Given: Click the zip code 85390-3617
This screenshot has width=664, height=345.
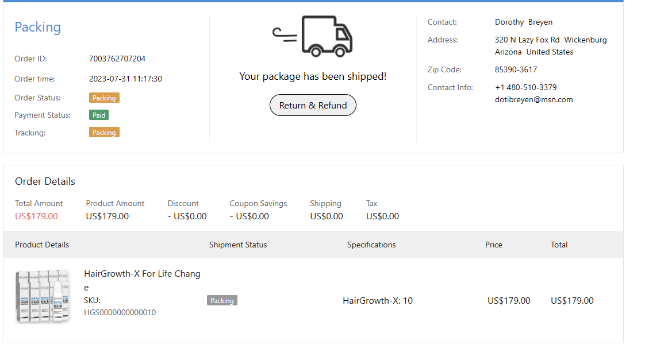Looking at the screenshot, I should (x=516, y=69).
